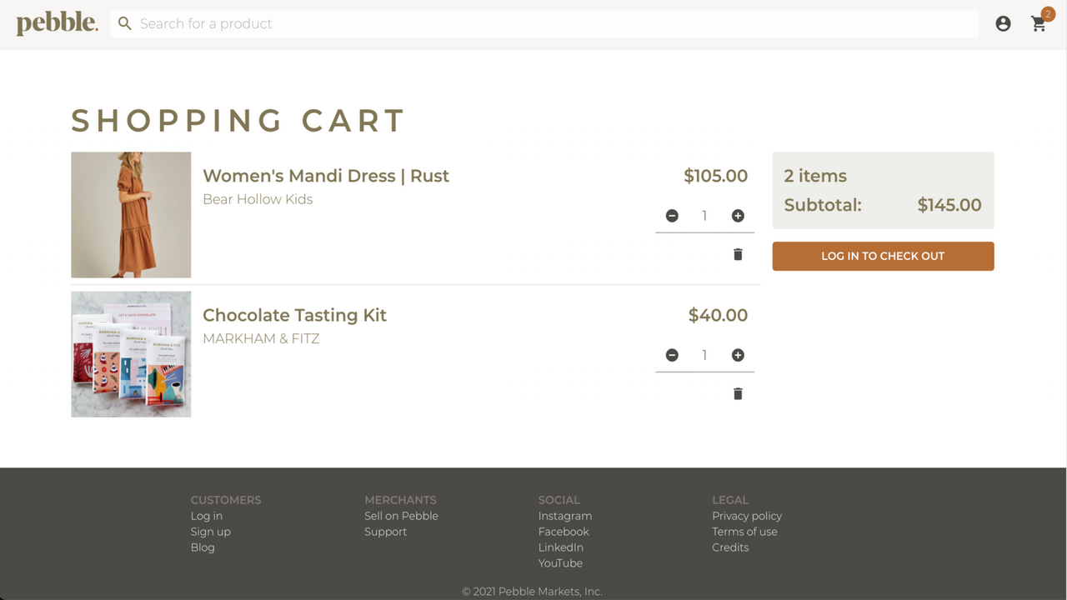The image size is (1067, 600).
Task: Open Sell on Pebble link
Action: [401, 516]
